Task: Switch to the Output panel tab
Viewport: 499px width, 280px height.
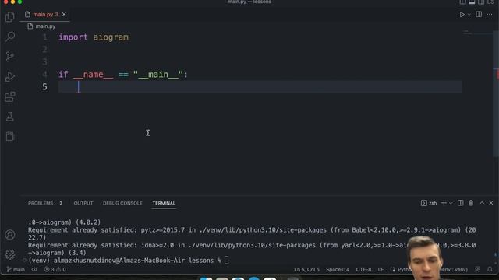Action: 83,203
